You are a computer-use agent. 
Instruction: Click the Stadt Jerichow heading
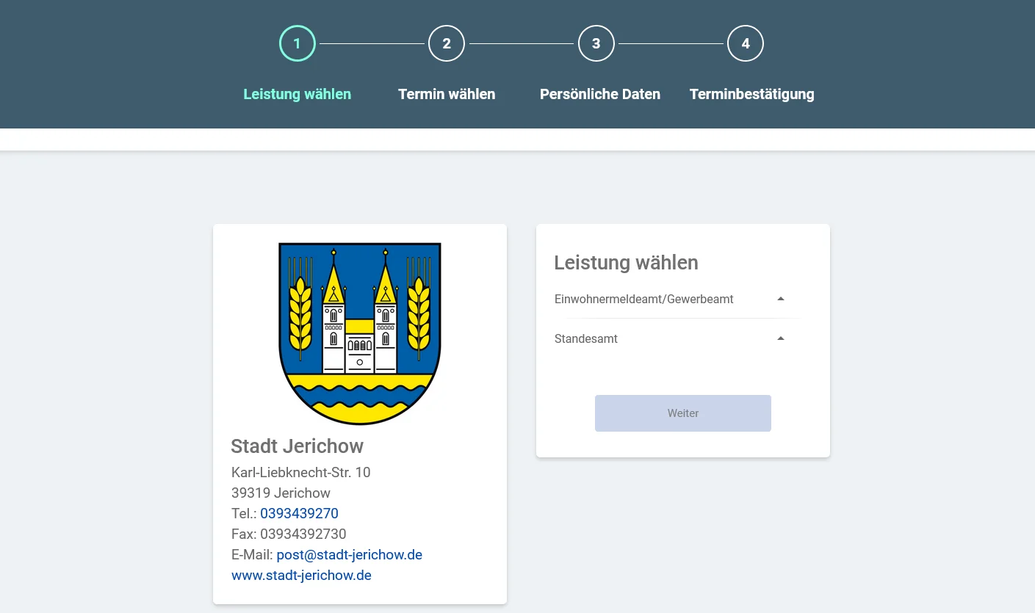297,446
